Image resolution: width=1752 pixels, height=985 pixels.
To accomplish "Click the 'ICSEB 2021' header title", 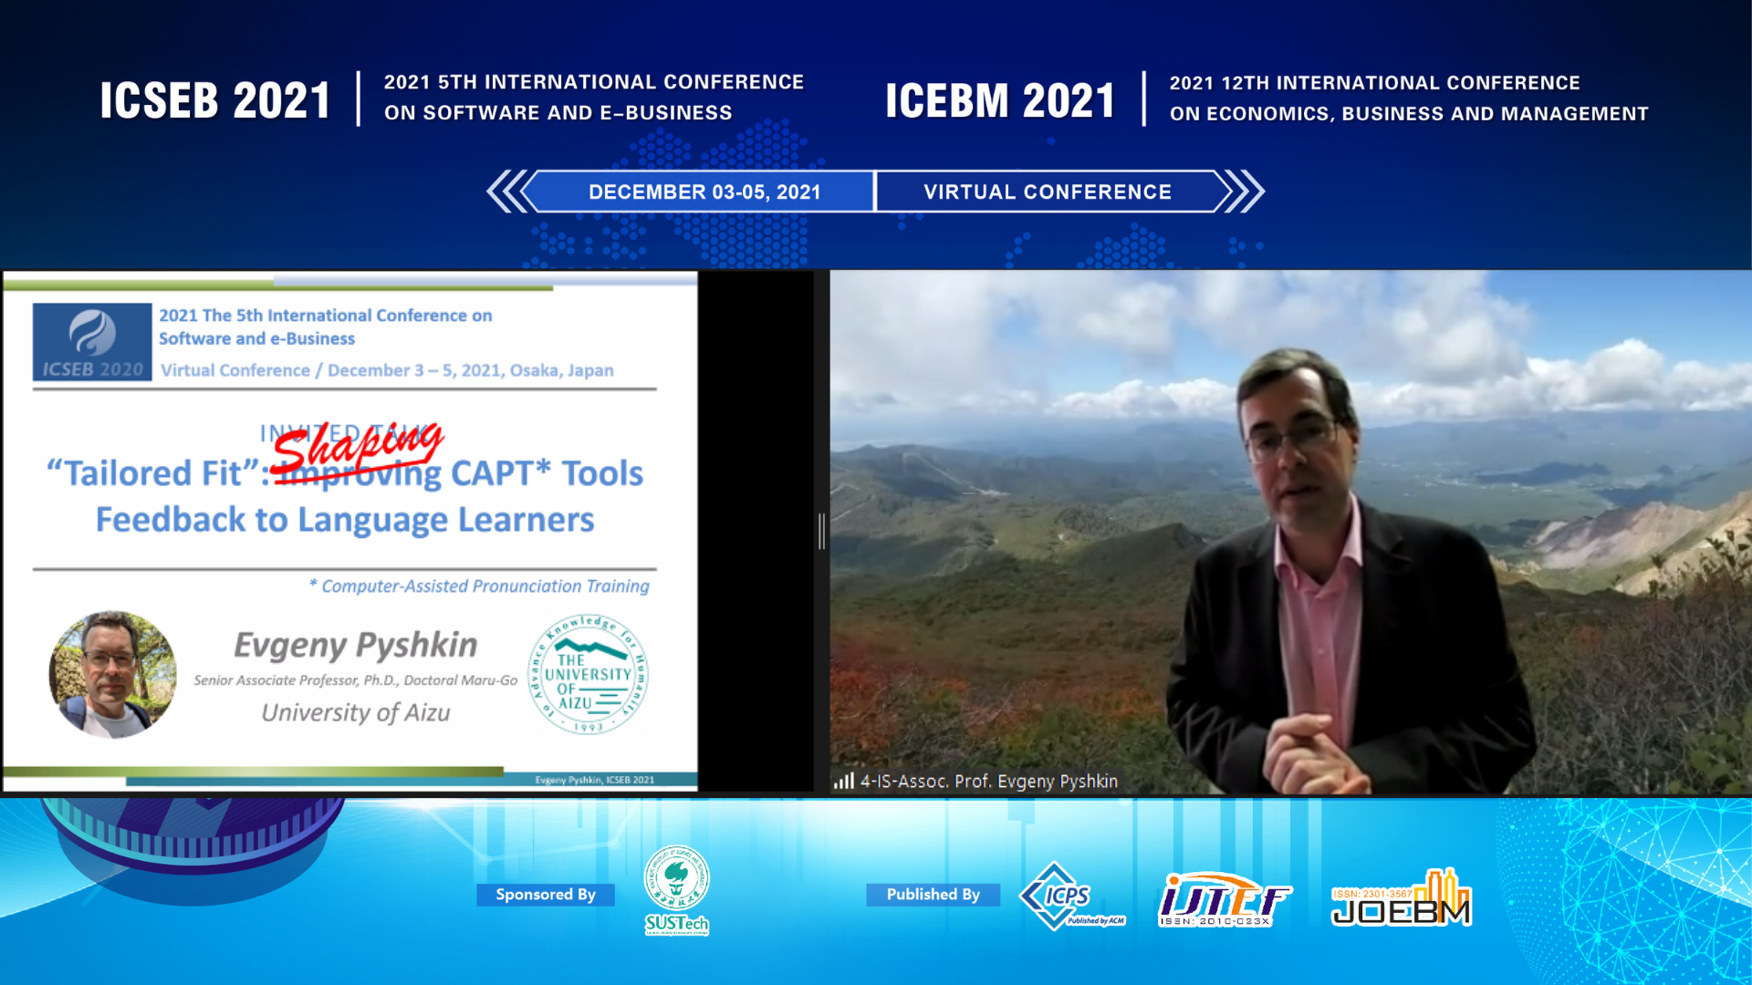I will click(215, 100).
